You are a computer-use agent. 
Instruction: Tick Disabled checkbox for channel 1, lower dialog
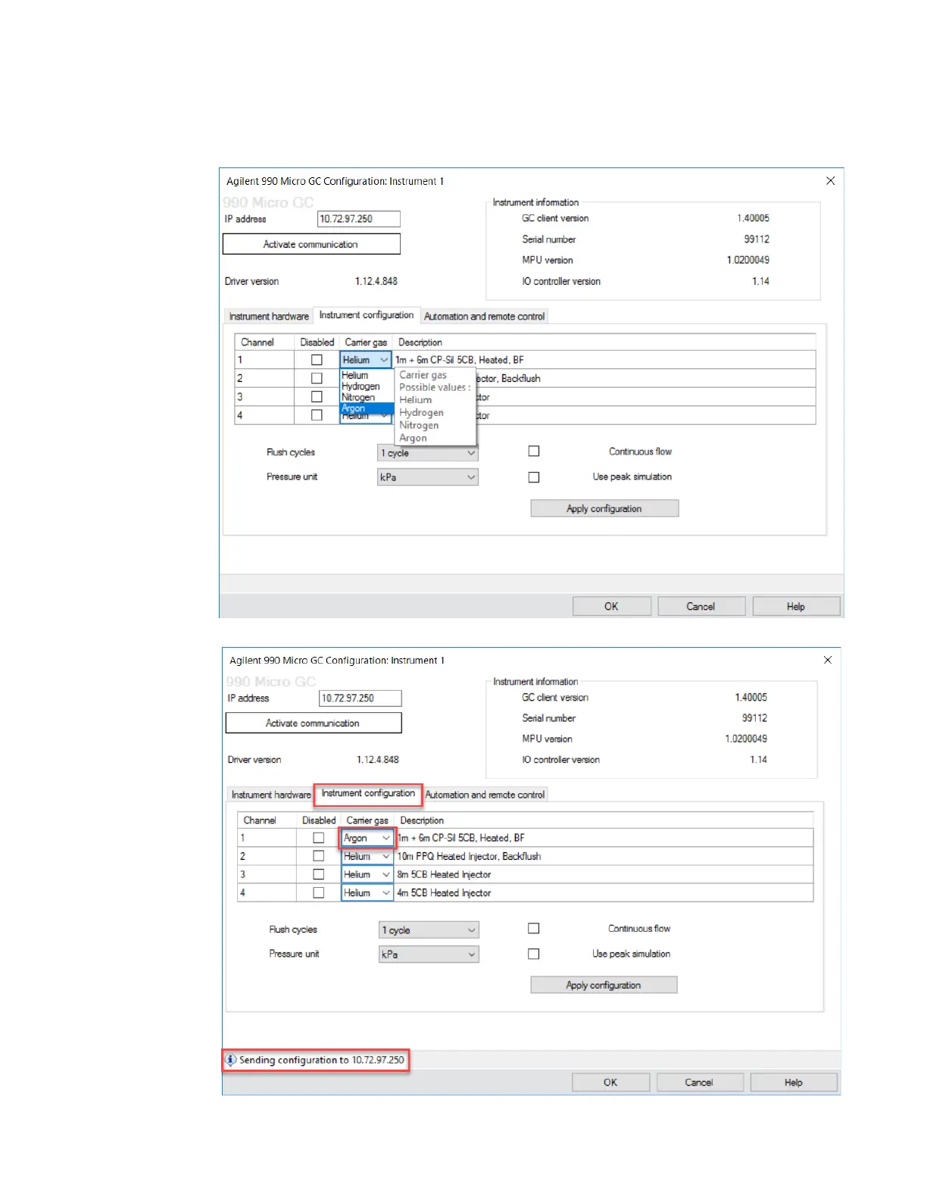coord(319,838)
